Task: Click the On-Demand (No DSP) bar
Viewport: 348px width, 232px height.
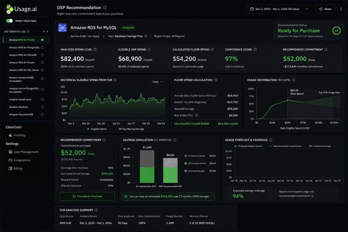Action: [147, 166]
